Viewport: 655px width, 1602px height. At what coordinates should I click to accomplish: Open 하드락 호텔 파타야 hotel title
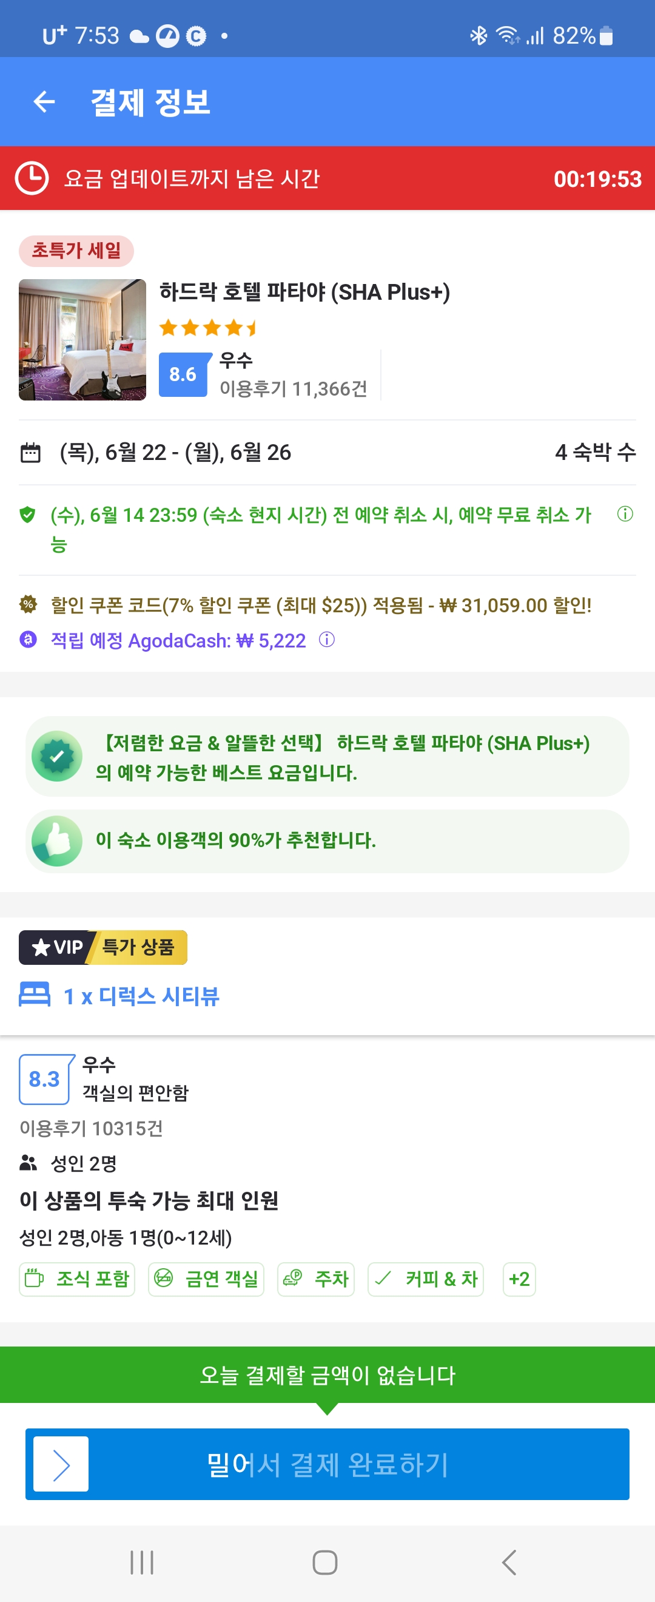coord(304,292)
